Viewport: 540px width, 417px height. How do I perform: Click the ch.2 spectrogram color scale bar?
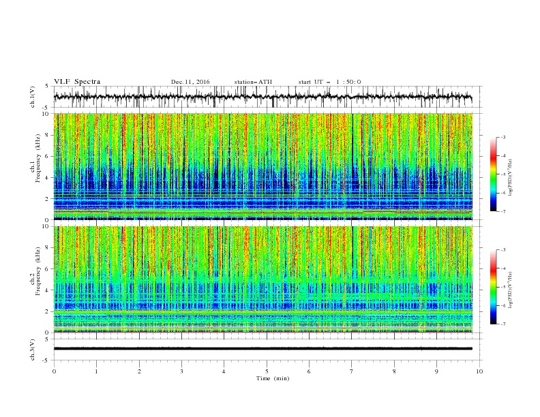(x=493, y=287)
